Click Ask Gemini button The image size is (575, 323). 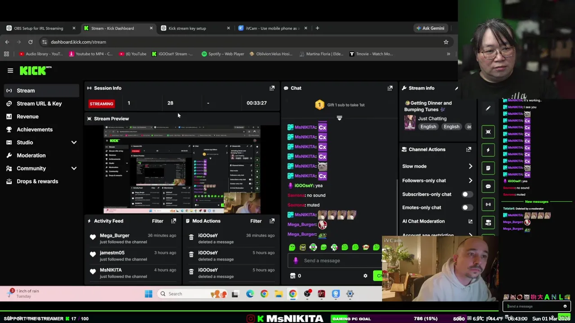pos(430,28)
